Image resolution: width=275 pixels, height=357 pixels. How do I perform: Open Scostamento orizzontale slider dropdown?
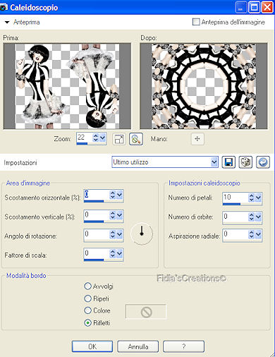click(120, 195)
